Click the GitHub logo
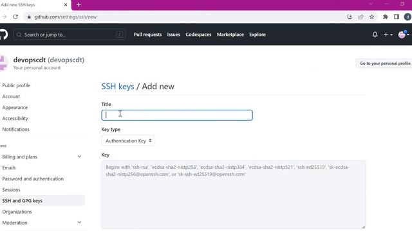Screen dimensions: 412x231 3,34
